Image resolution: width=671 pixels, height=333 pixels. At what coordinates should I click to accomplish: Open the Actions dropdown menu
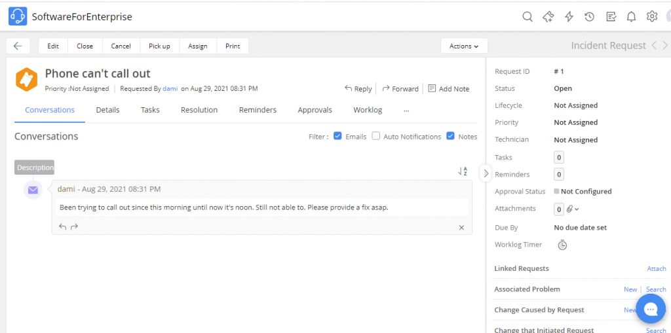coord(464,46)
